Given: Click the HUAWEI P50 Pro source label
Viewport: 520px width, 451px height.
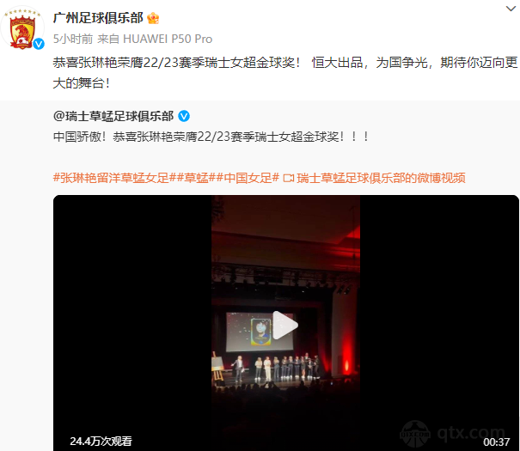Looking at the screenshot, I should coord(168,40).
